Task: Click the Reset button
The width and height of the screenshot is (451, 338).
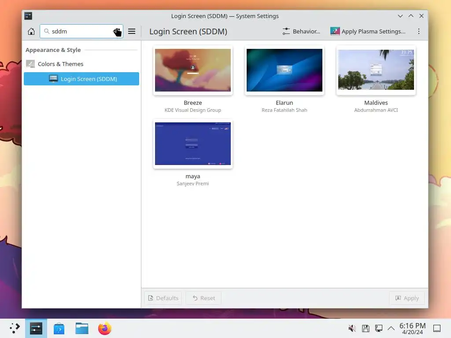Action: 203,298
